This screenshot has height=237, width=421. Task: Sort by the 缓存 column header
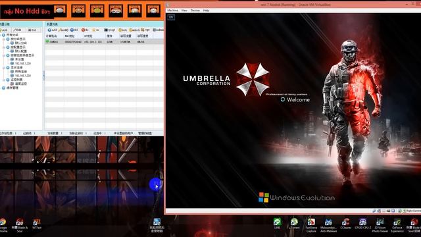tap(112, 36)
